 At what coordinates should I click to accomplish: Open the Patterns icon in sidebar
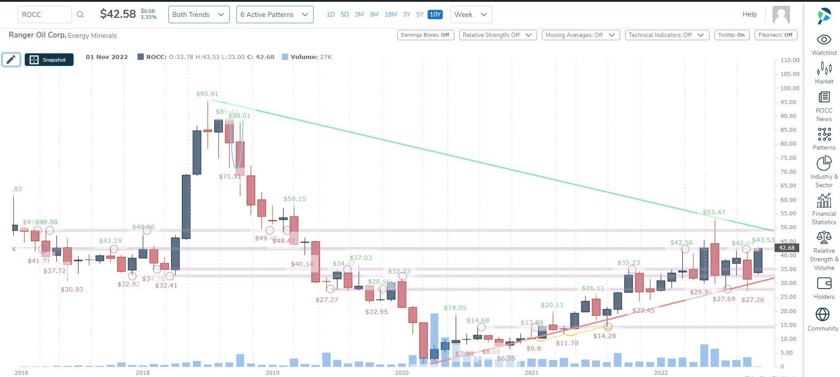pos(824,134)
